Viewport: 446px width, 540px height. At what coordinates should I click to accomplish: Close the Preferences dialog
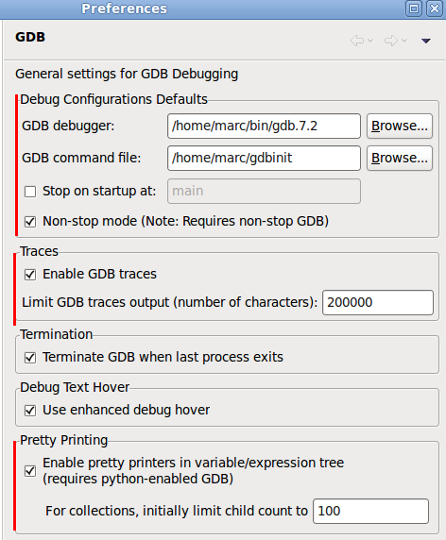pos(435,8)
